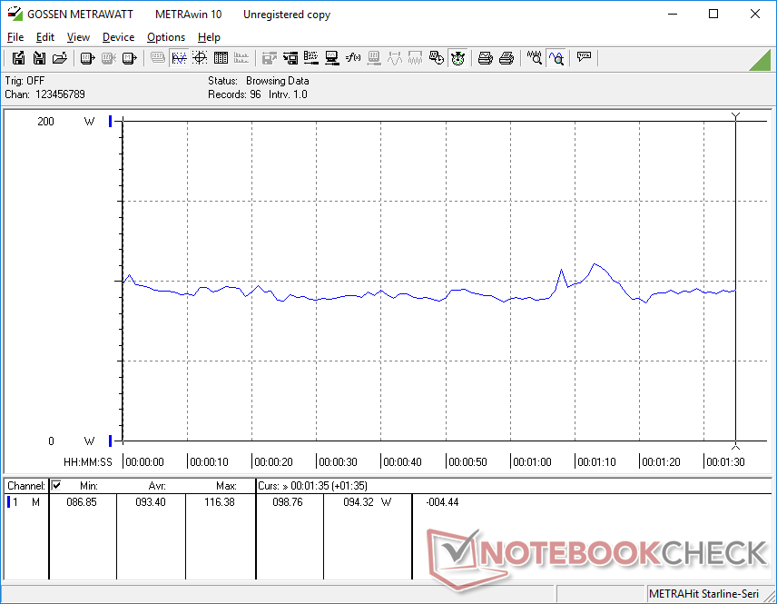Toggle the blue waveform zoom magnifier

[x=556, y=58]
